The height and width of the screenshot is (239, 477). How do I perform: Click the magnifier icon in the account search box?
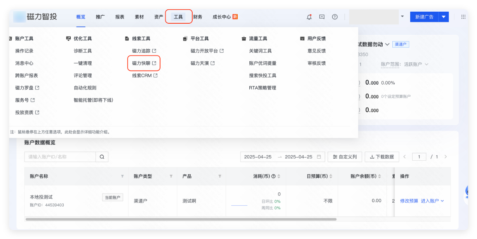click(102, 157)
